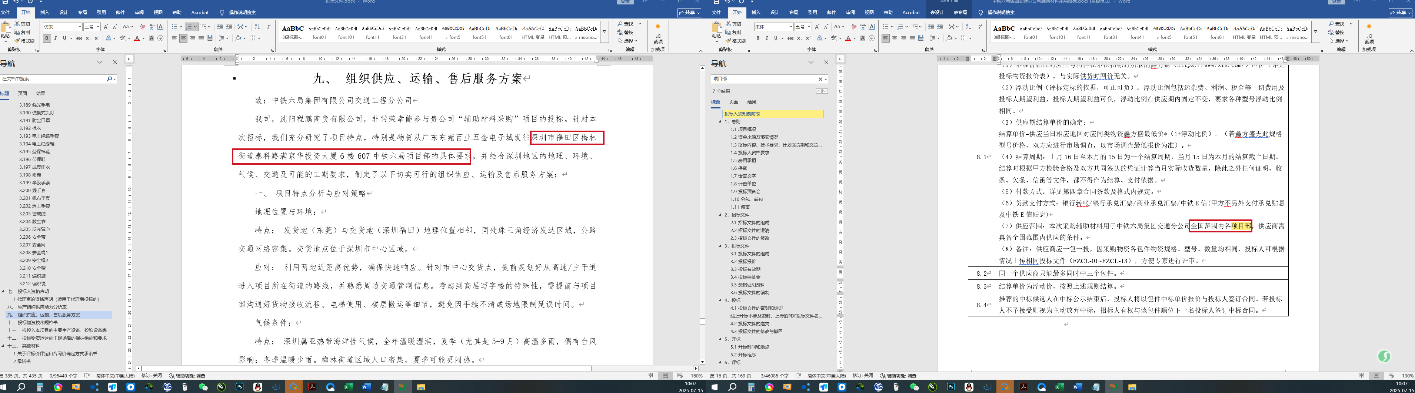This screenshot has height=393, width=1415.
Task: Pick the red font color in left window
Action: click(137, 38)
